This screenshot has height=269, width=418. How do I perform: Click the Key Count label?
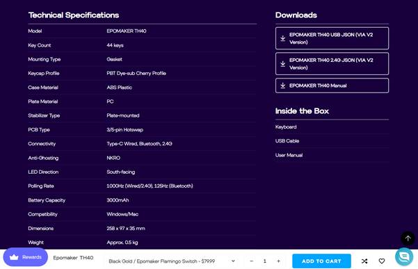pyautogui.click(x=40, y=45)
